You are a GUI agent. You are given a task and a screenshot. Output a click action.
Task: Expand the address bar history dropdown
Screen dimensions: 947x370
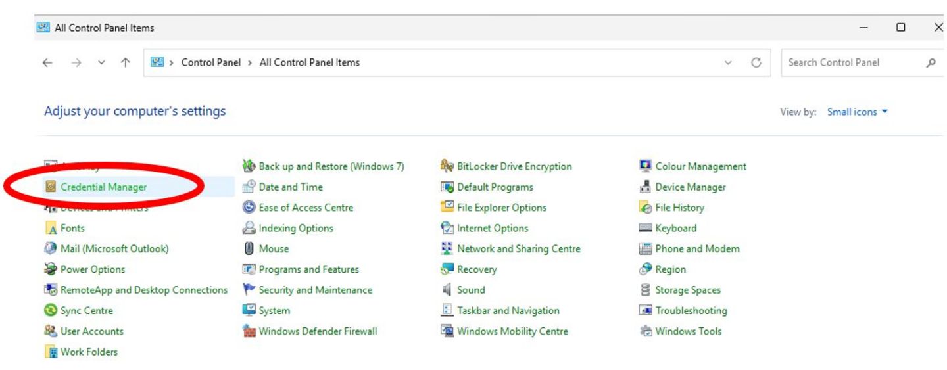tap(728, 63)
